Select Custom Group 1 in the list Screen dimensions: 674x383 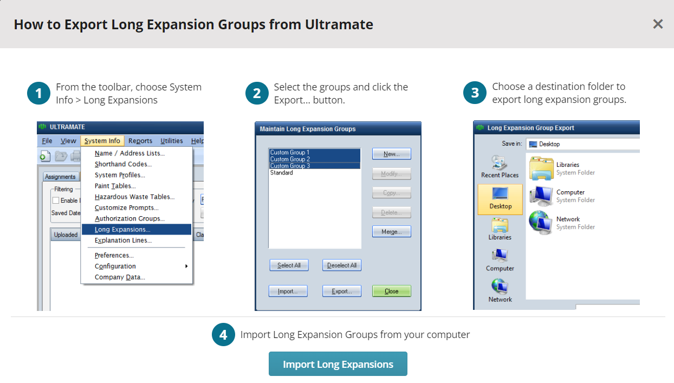(x=315, y=153)
